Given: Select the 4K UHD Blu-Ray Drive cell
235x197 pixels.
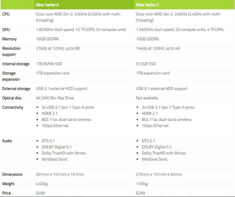Looking at the screenshot, I should [x=55, y=98].
